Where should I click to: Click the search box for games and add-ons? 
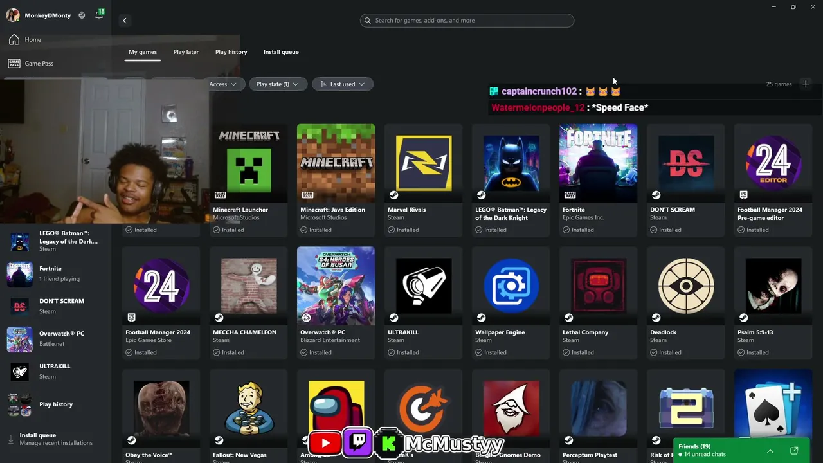click(x=467, y=21)
